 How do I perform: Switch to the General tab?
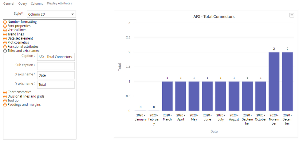coord(9,4)
